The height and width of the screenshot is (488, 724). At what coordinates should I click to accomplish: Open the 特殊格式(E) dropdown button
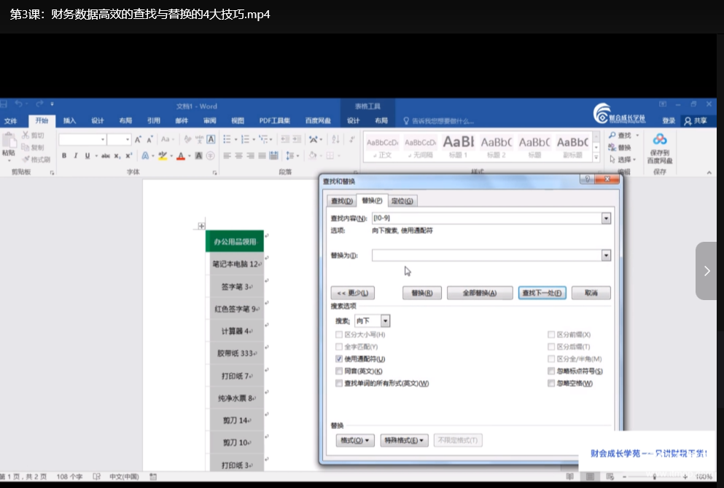tap(404, 441)
